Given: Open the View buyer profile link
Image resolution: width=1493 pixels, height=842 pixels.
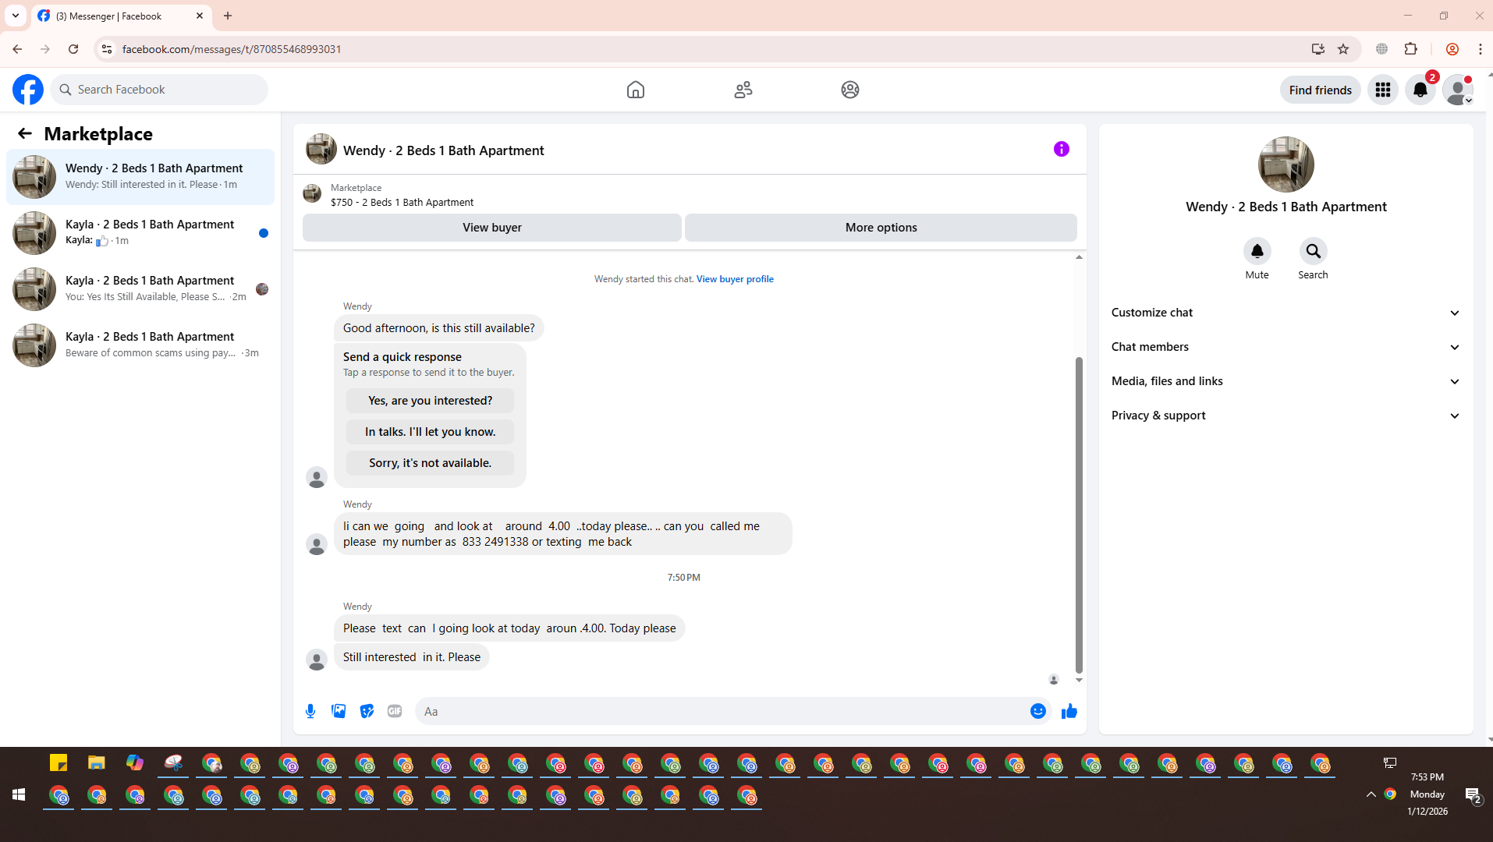Looking at the screenshot, I should (735, 279).
